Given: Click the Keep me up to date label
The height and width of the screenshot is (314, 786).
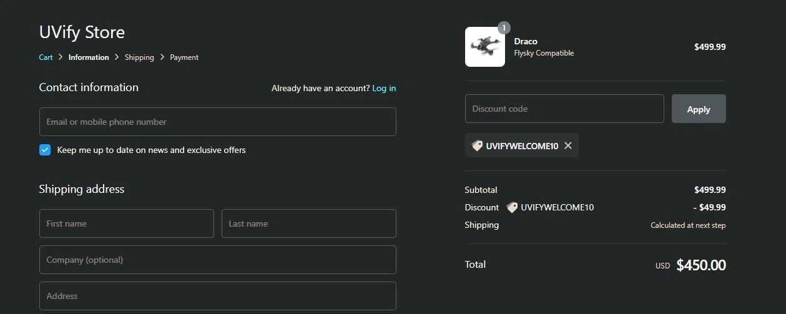Looking at the screenshot, I should [151, 150].
